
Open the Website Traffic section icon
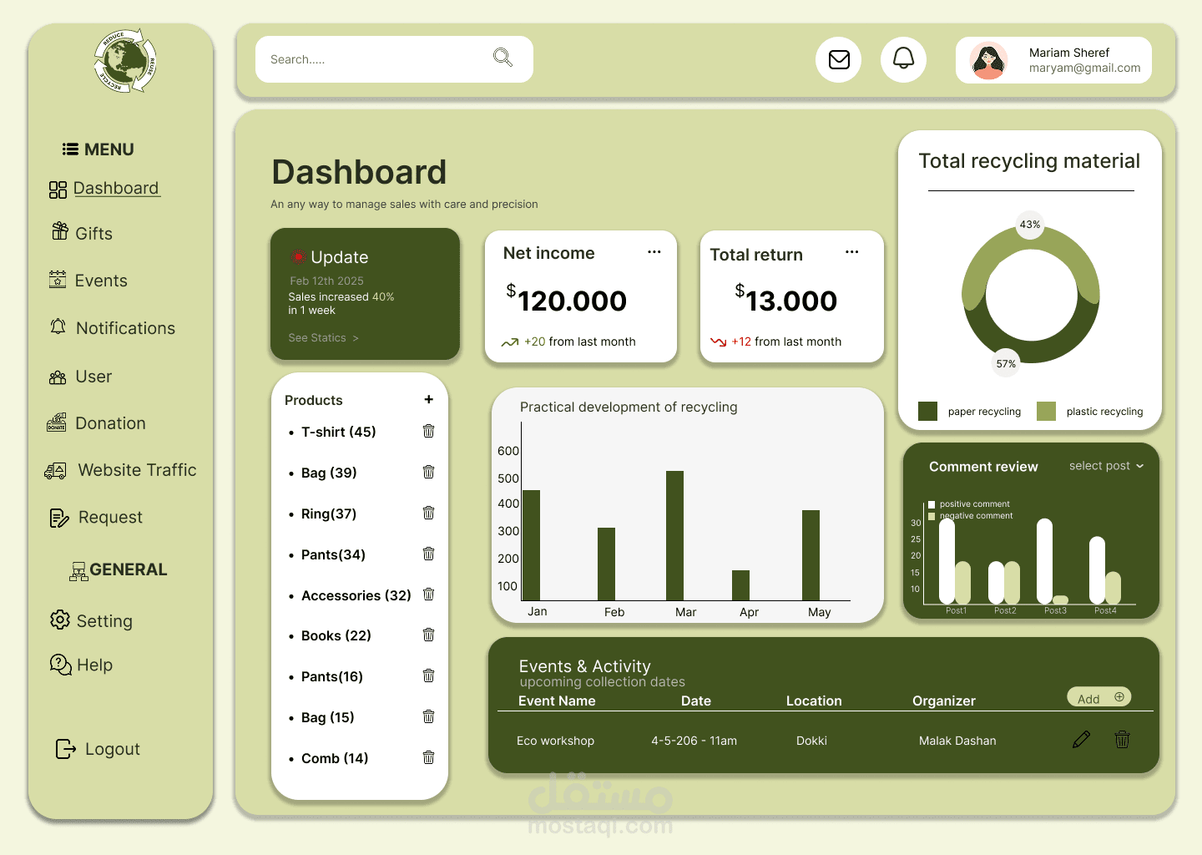(55, 469)
